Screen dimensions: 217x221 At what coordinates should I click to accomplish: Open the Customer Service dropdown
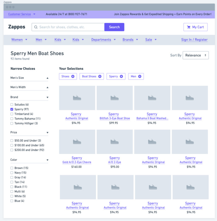[21, 14]
